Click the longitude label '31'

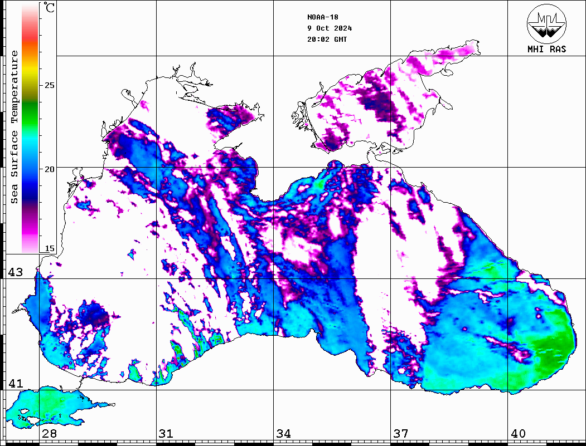166,433
